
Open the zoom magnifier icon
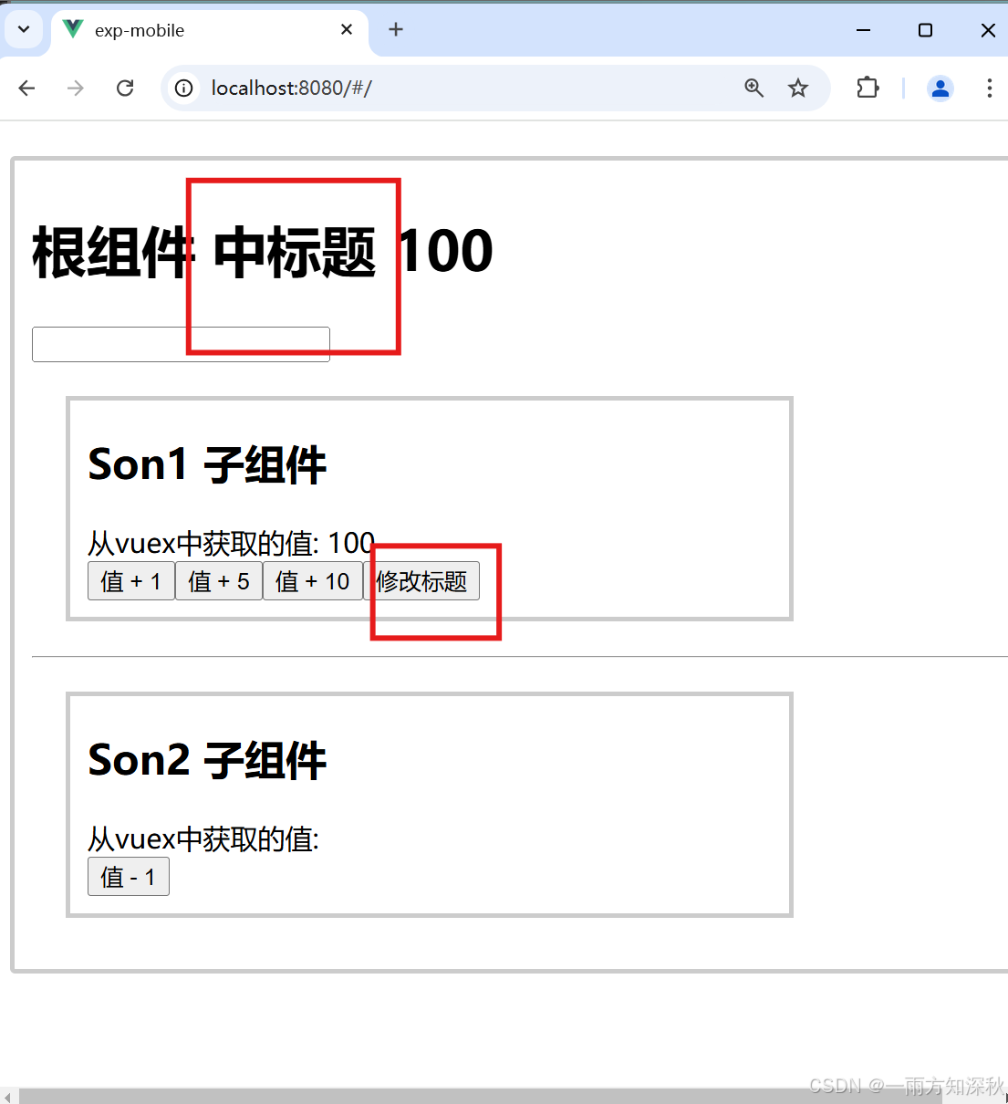coord(753,88)
